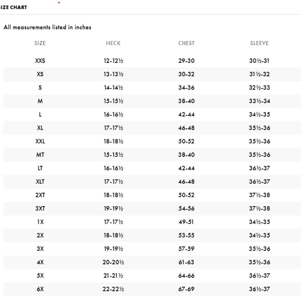301x301 pixels.
Task: Click sleeve measurement 30½-31 for XXS
Action: (x=259, y=61)
